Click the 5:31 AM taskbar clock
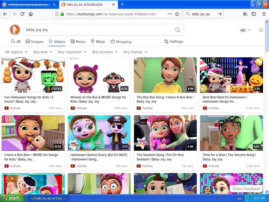The height and width of the screenshot is (202, 269). point(259,198)
